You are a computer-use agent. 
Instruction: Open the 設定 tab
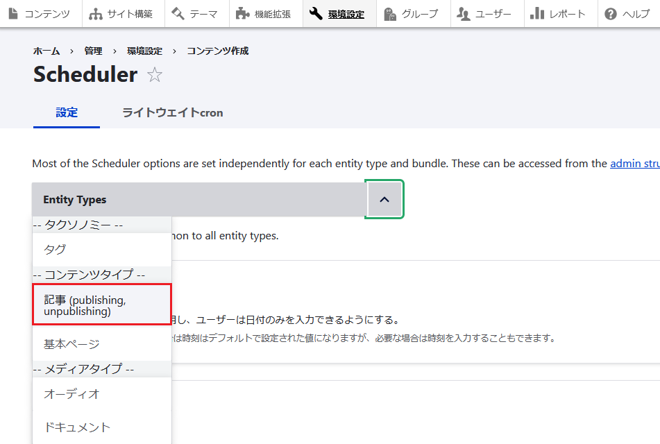(x=66, y=112)
